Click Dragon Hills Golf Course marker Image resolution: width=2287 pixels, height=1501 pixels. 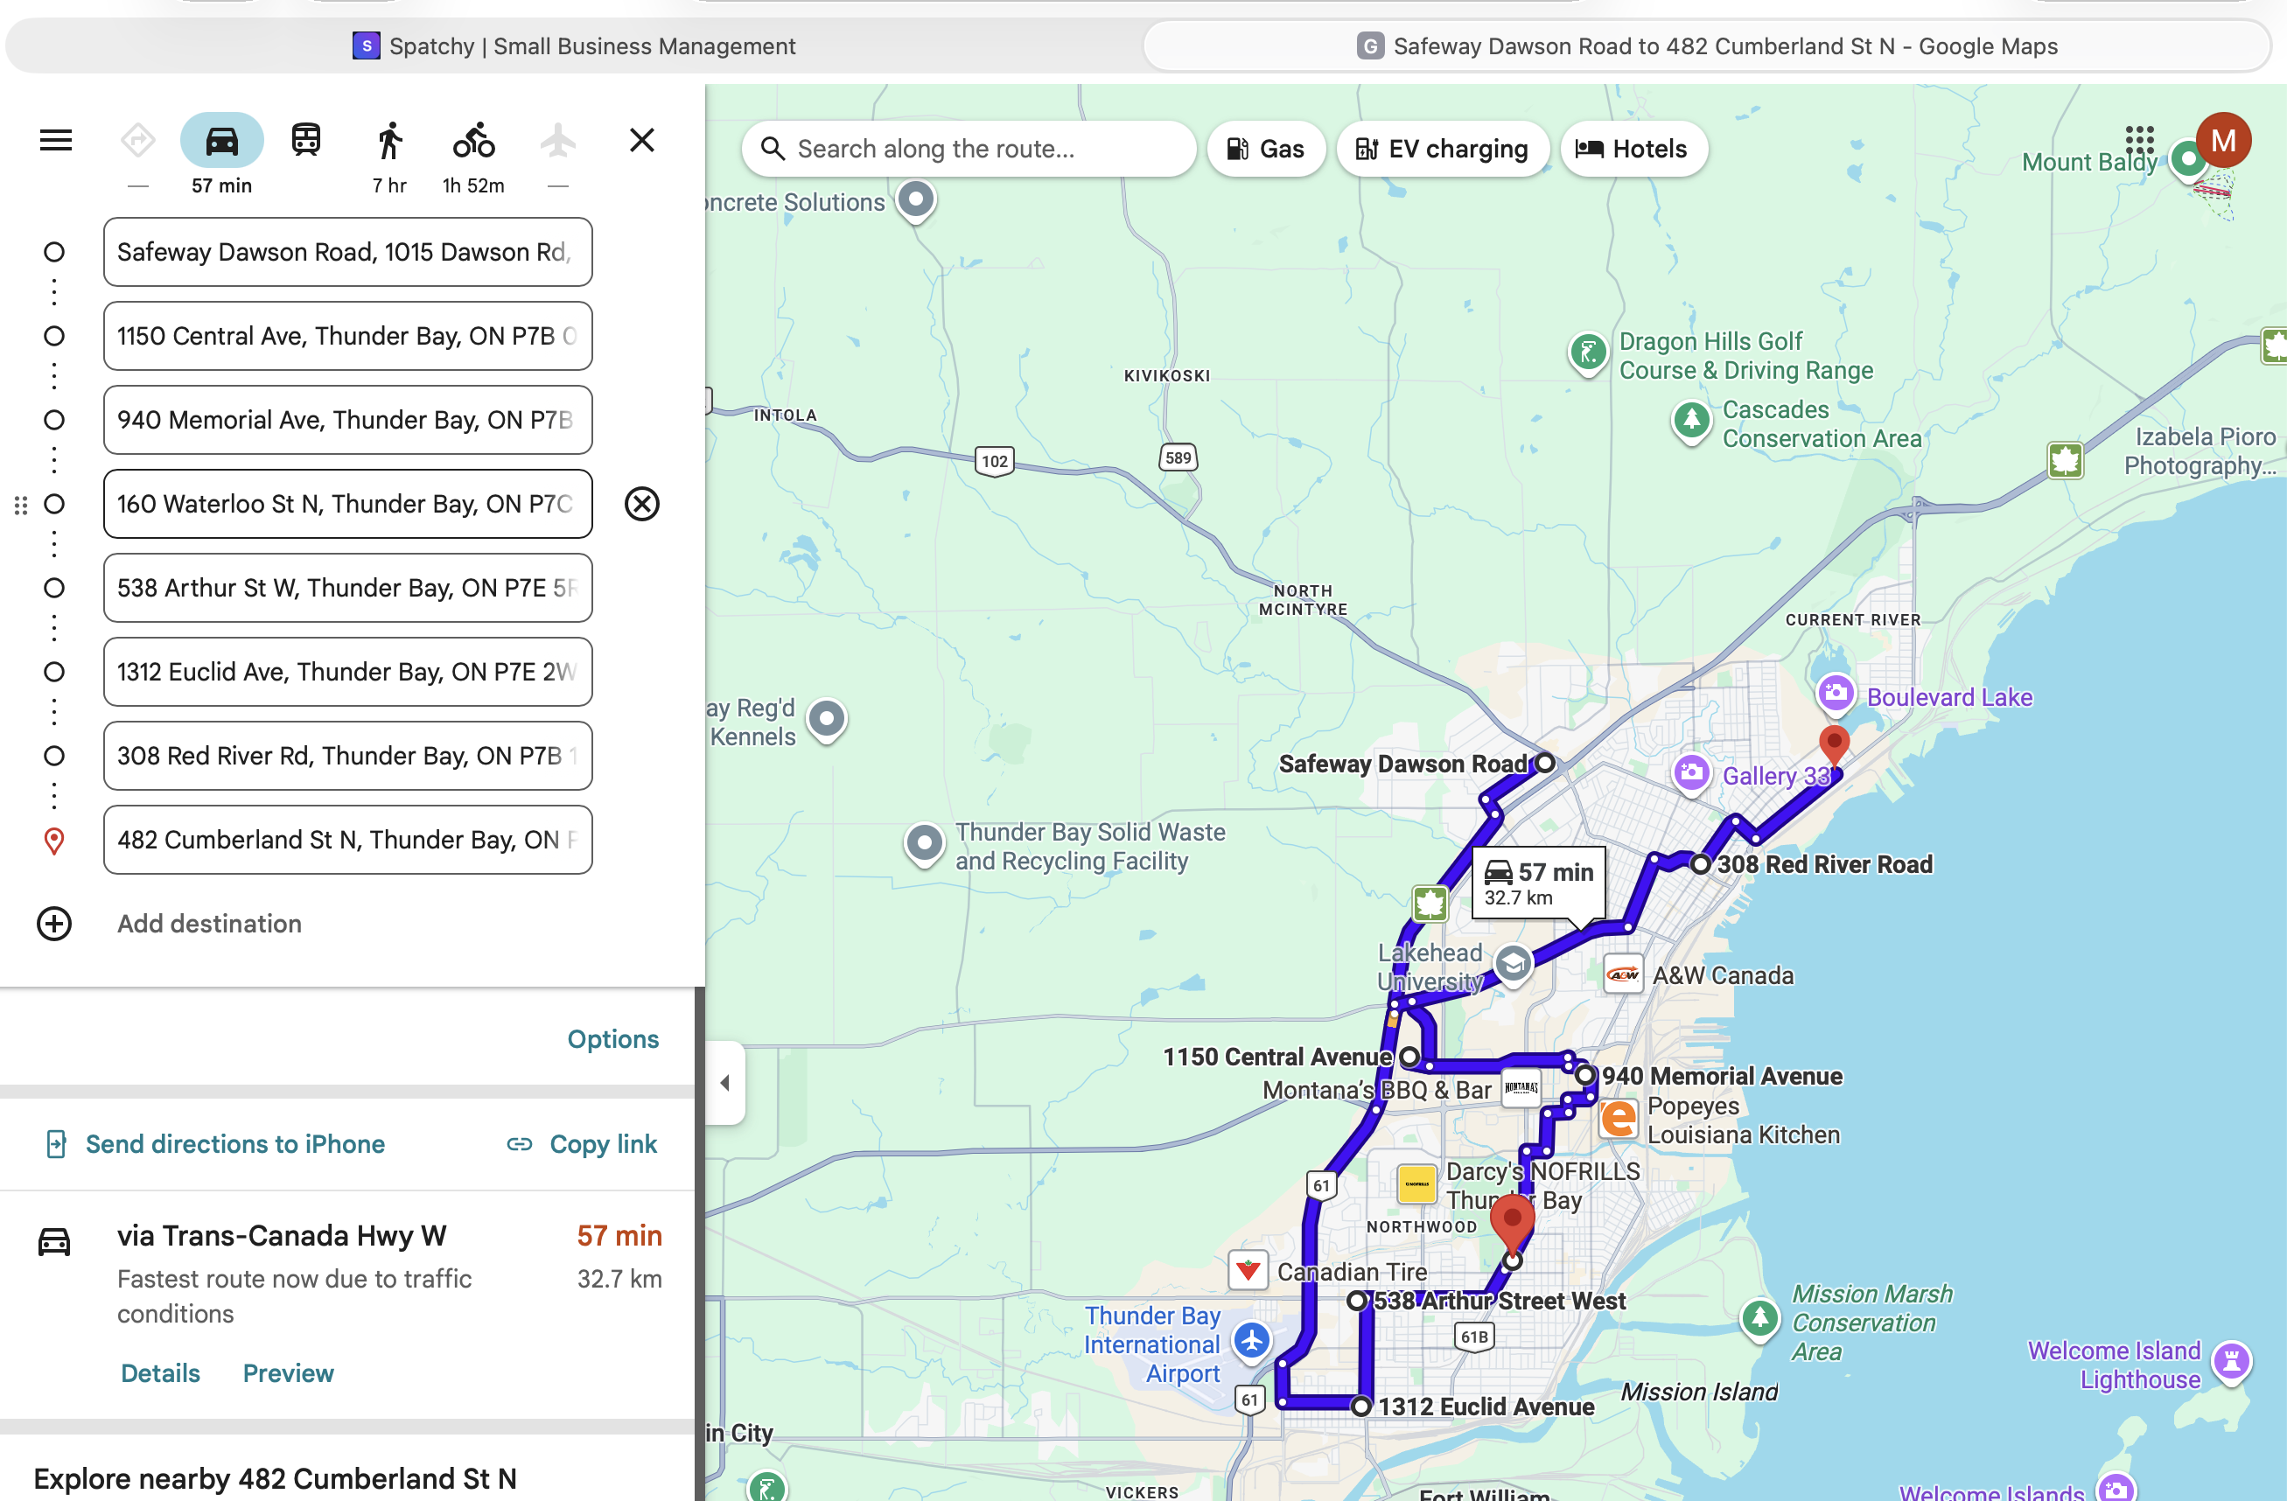click(1587, 353)
